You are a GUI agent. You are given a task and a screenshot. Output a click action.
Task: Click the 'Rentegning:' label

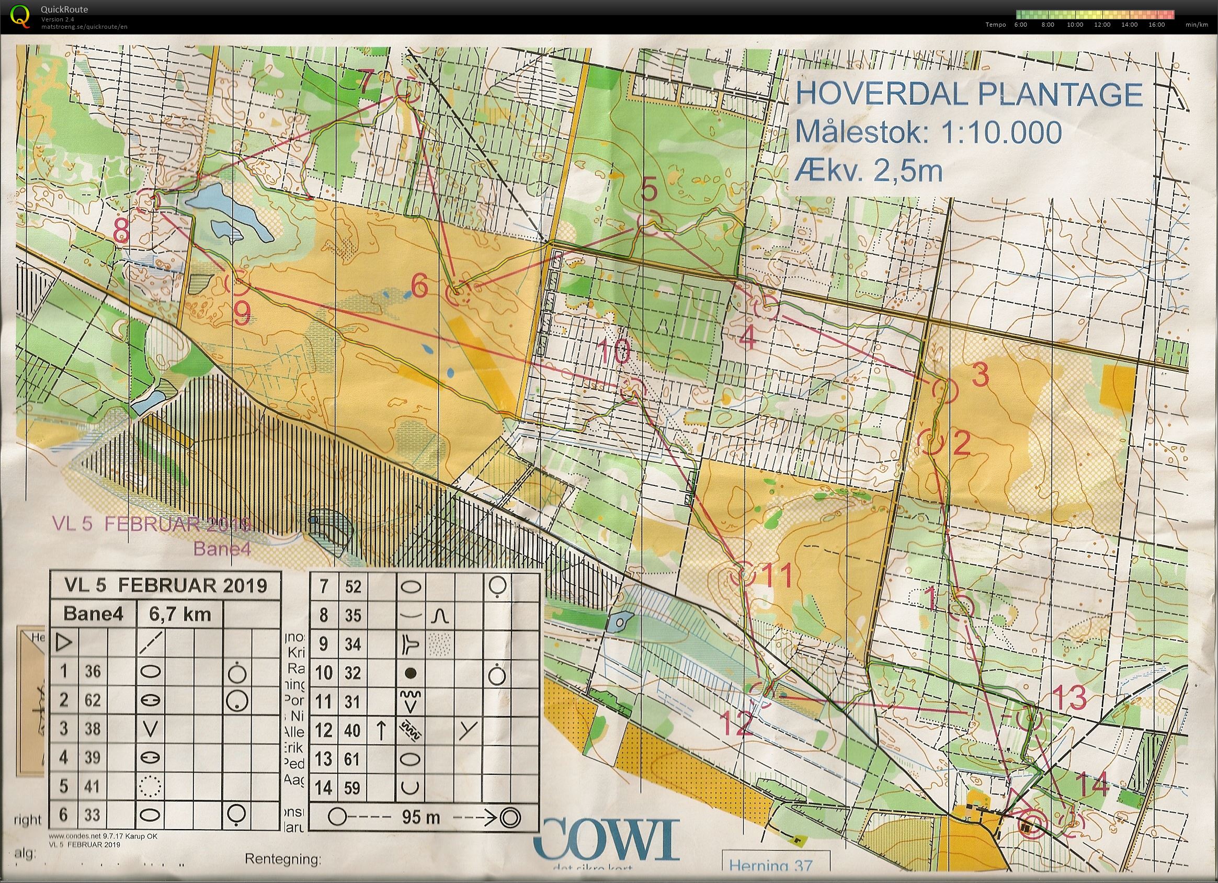click(283, 859)
